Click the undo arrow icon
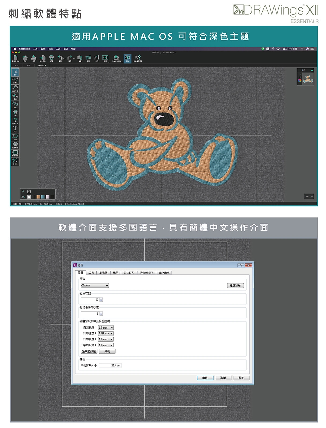The width and height of the screenshot is (326, 428). [60, 58]
